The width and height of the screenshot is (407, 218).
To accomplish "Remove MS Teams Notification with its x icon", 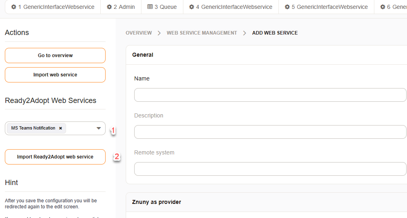I will point(60,128).
